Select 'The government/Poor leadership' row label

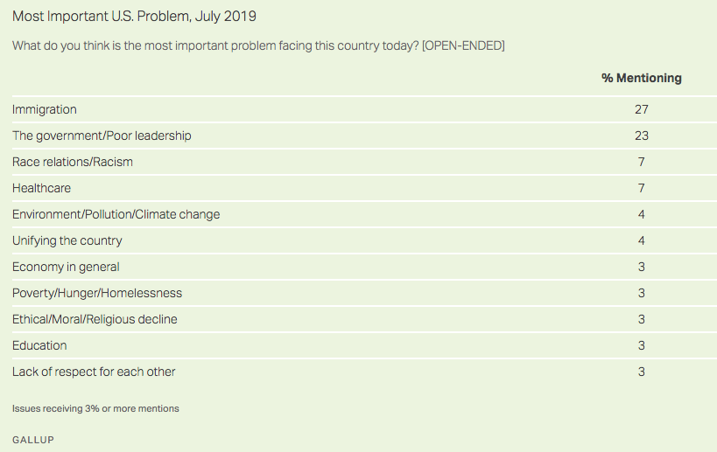coord(102,136)
